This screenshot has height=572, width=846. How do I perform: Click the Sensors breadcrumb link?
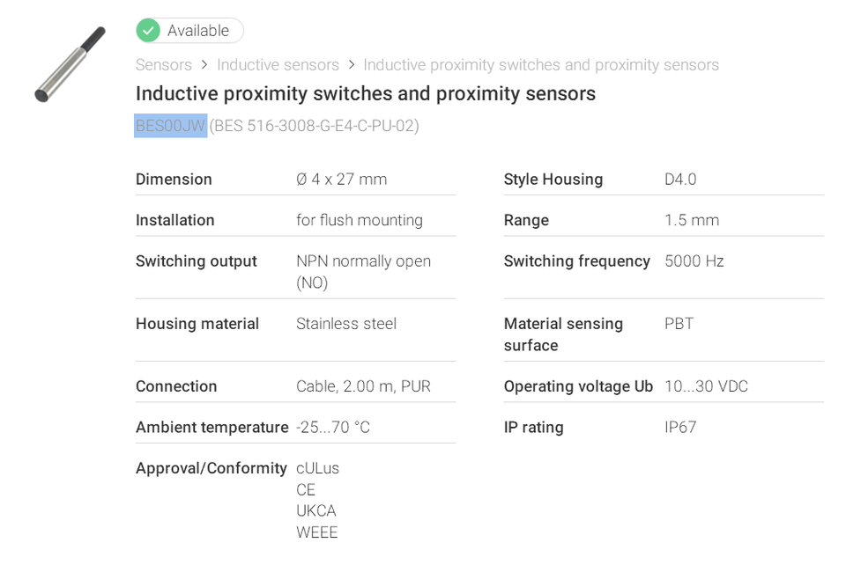[164, 64]
